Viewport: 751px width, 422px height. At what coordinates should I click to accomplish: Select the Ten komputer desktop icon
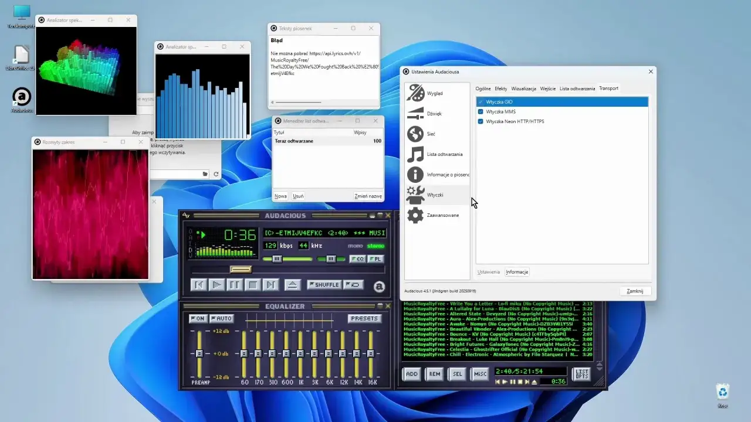click(x=21, y=16)
